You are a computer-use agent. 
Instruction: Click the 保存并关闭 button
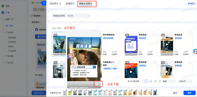[x=39, y=93]
